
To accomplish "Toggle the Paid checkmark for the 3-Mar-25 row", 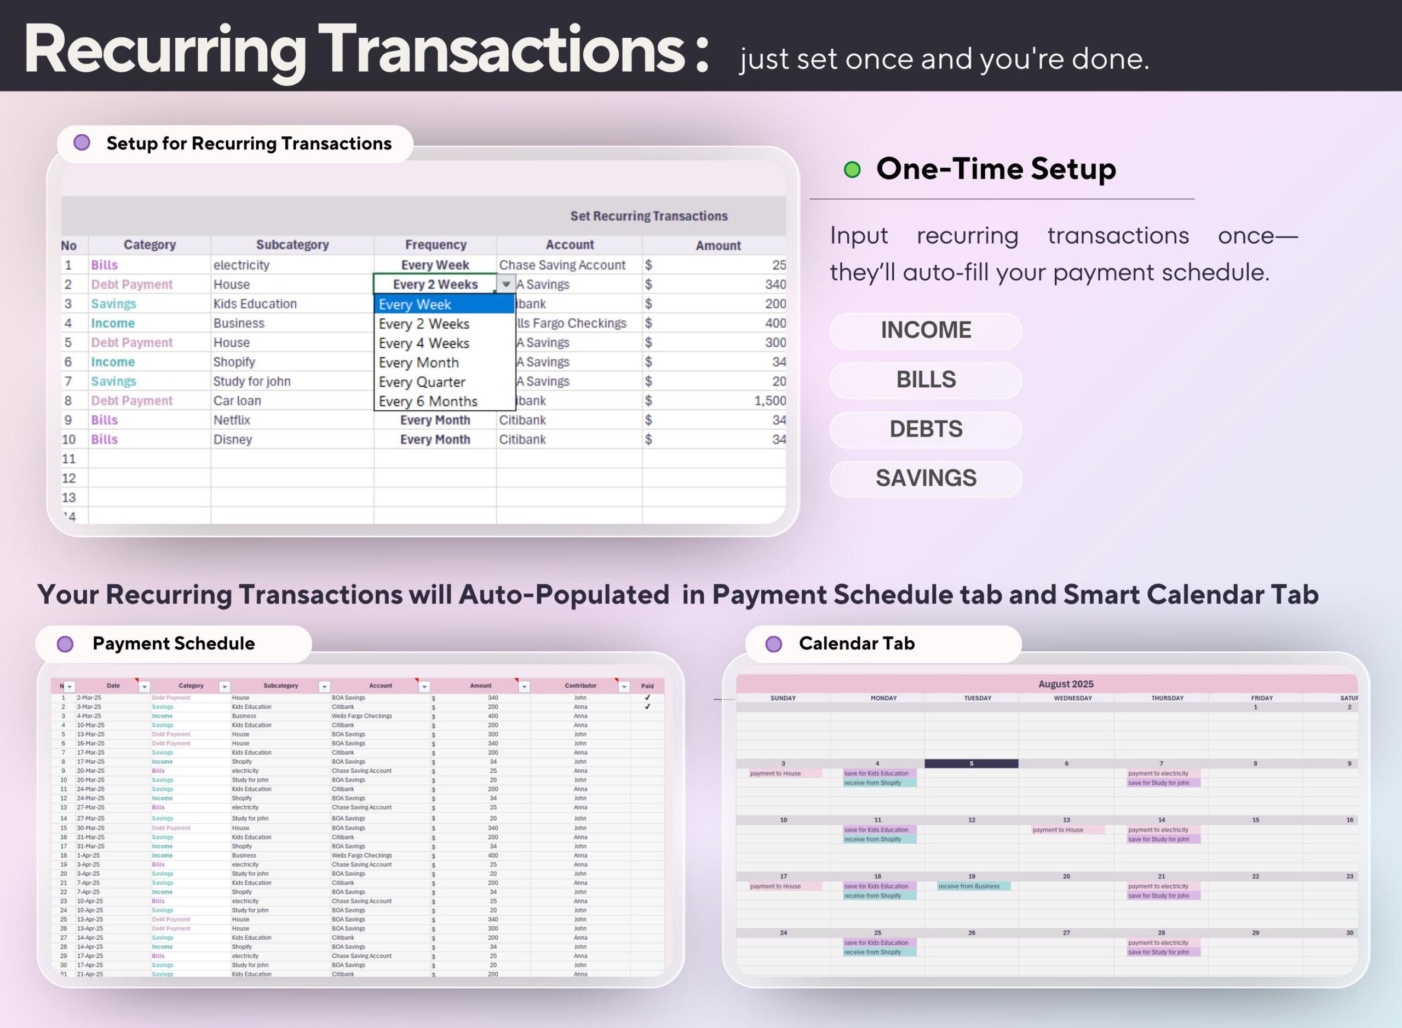I will click(648, 707).
